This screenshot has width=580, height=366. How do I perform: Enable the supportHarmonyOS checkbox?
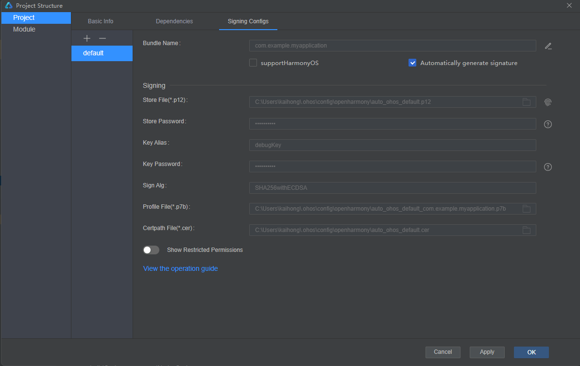coord(253,63)
